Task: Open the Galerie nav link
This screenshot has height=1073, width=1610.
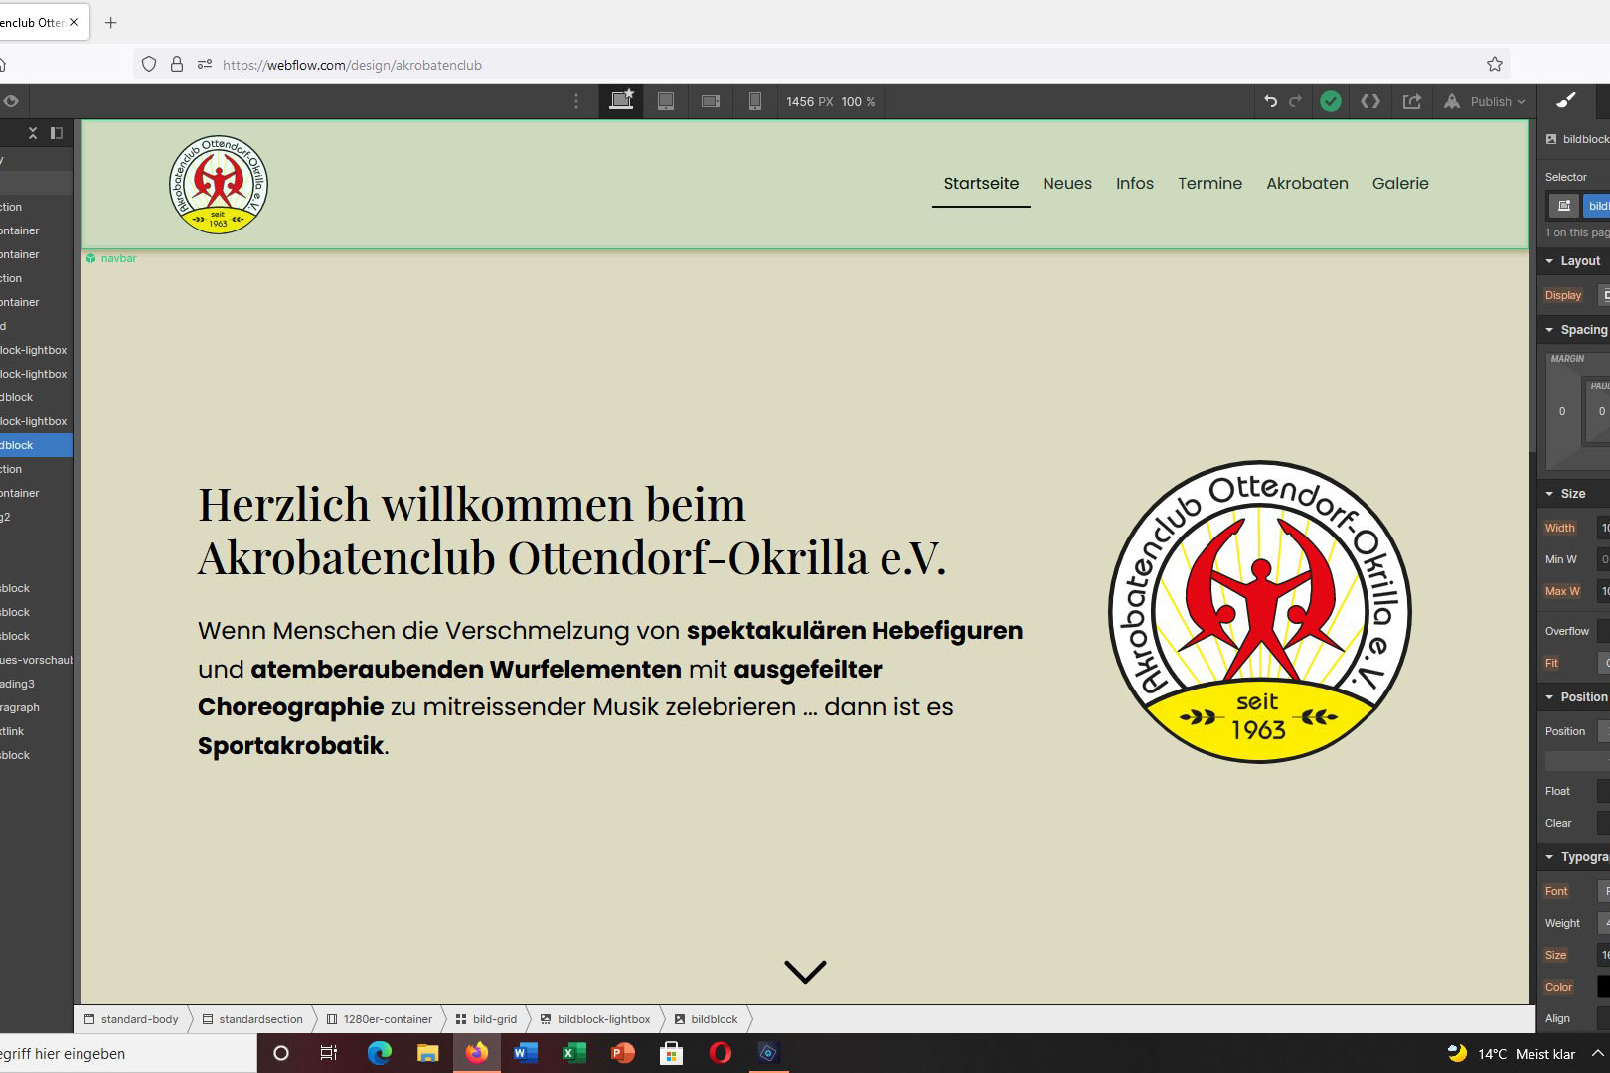Action: [x=1400, y=183]
